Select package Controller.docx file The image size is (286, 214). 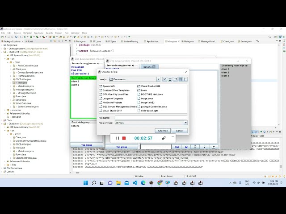[152, 107]
